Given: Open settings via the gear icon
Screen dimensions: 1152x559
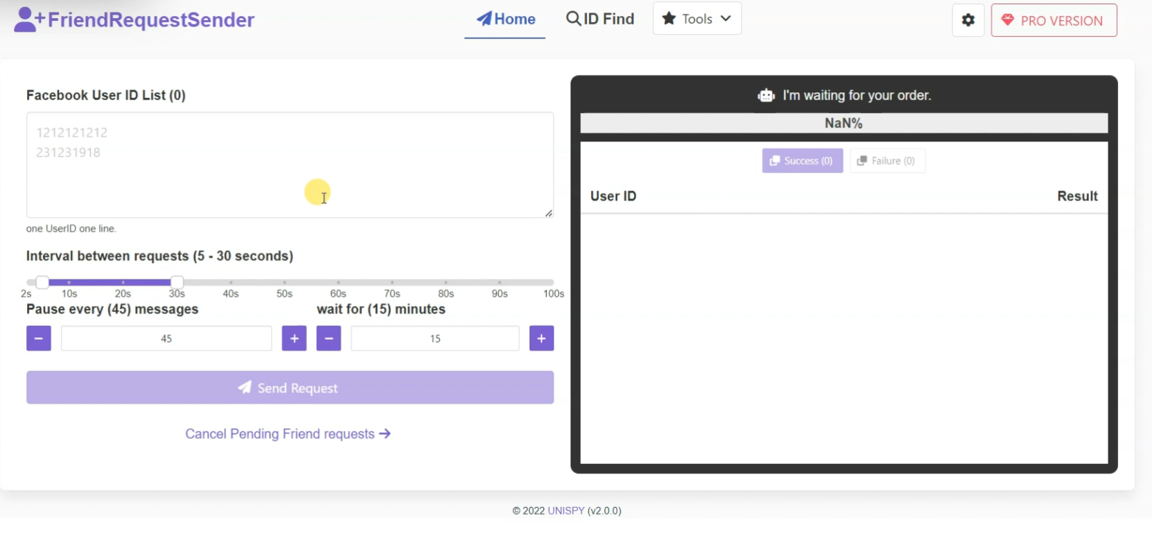Looking at the screenshot, I should tap(968, 20).
